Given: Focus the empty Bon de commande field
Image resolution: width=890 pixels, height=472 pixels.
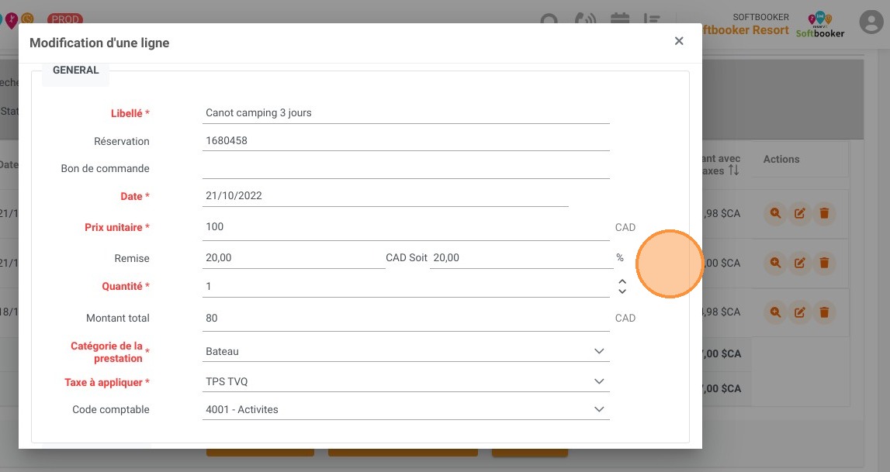Looking at the screenshot, I should pyautogui.click(x=406, y=168).
